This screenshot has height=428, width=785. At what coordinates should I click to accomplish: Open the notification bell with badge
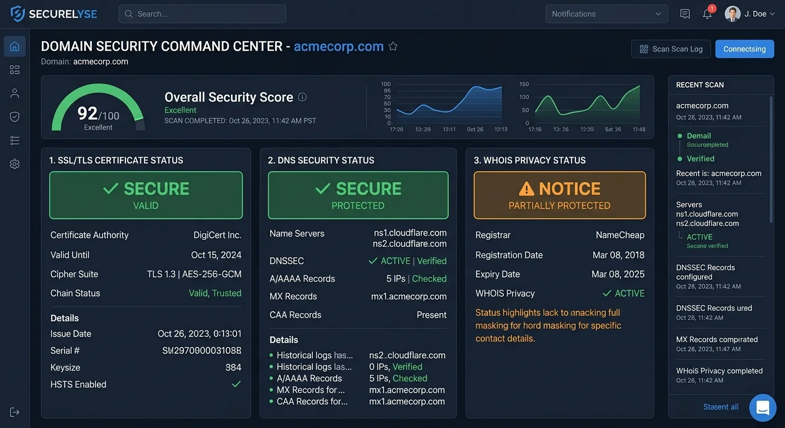click(x=708, y=14)
